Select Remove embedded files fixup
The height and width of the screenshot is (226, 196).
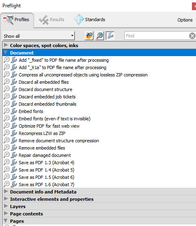[42, 148]
